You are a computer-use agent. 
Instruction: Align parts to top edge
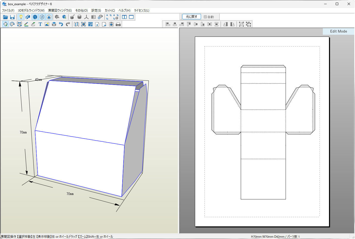(x=189, y=24)
